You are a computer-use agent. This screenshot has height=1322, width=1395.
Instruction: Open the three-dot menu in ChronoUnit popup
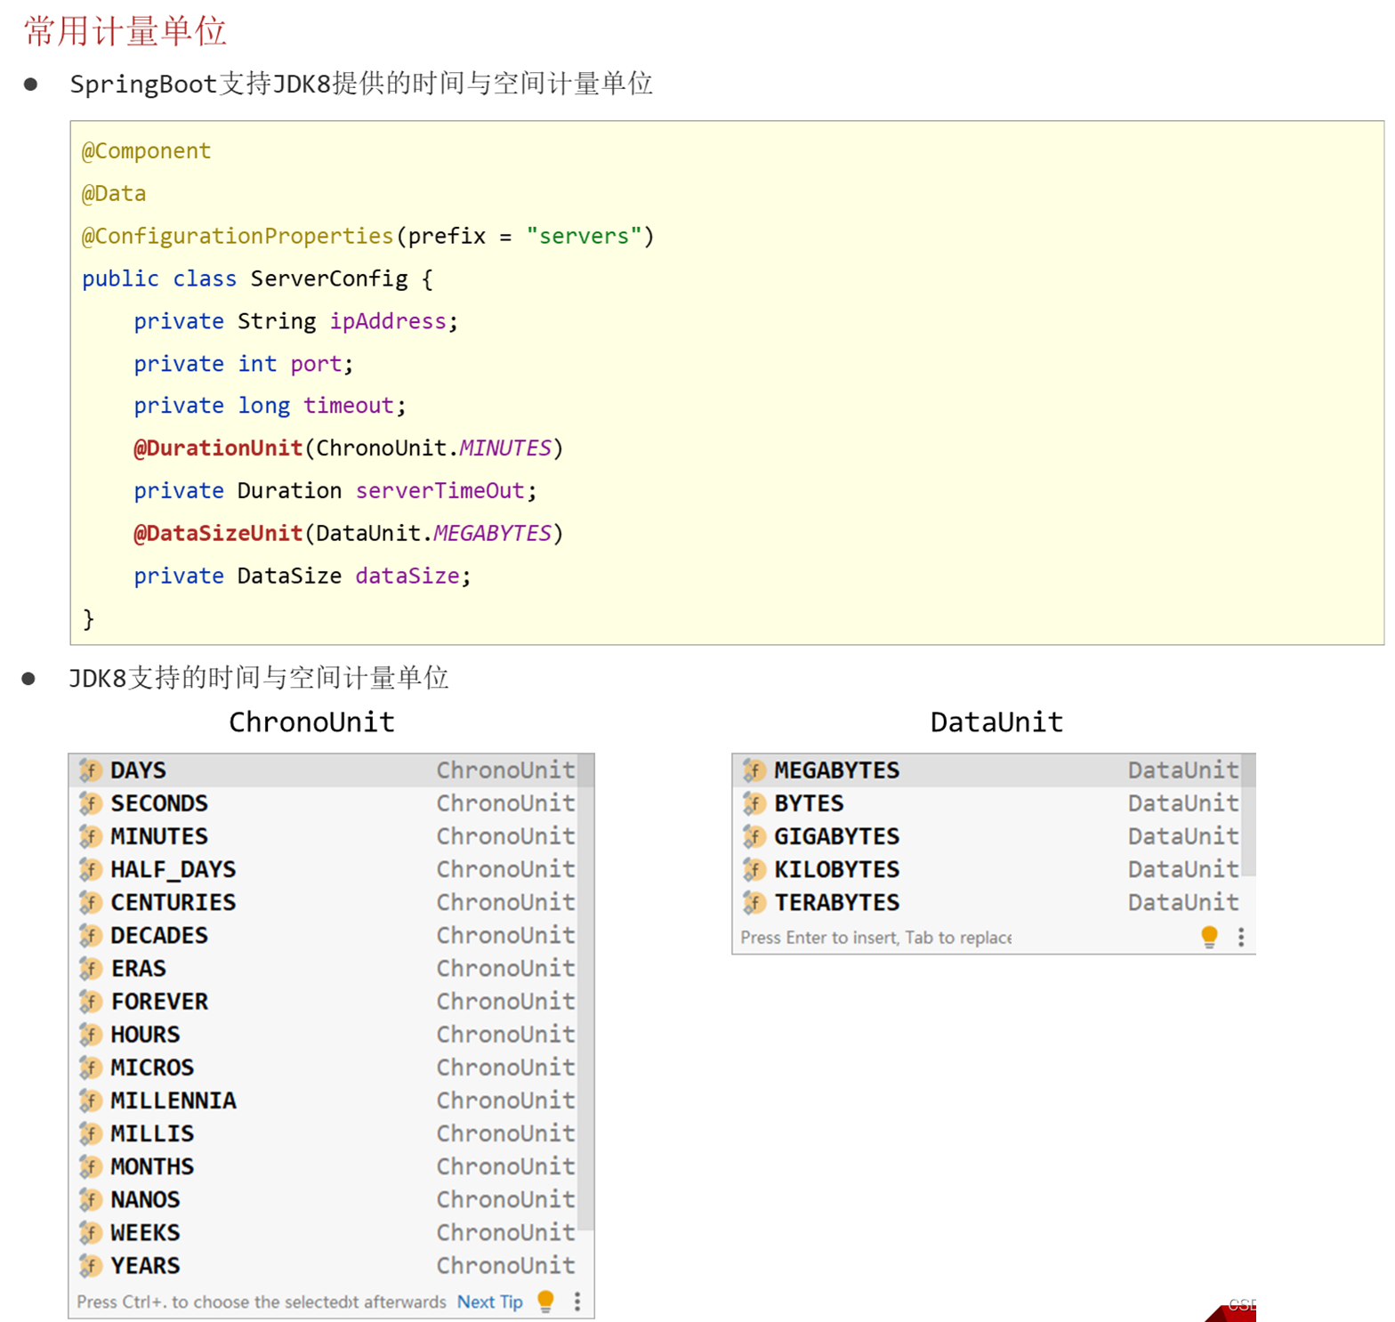click(577, 1302)
